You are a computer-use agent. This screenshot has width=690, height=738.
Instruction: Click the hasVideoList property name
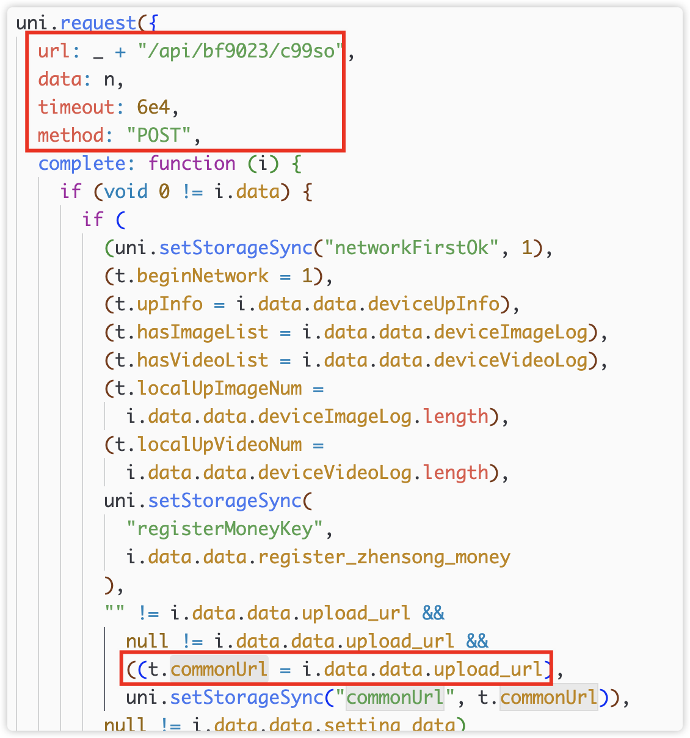(202, 360)
